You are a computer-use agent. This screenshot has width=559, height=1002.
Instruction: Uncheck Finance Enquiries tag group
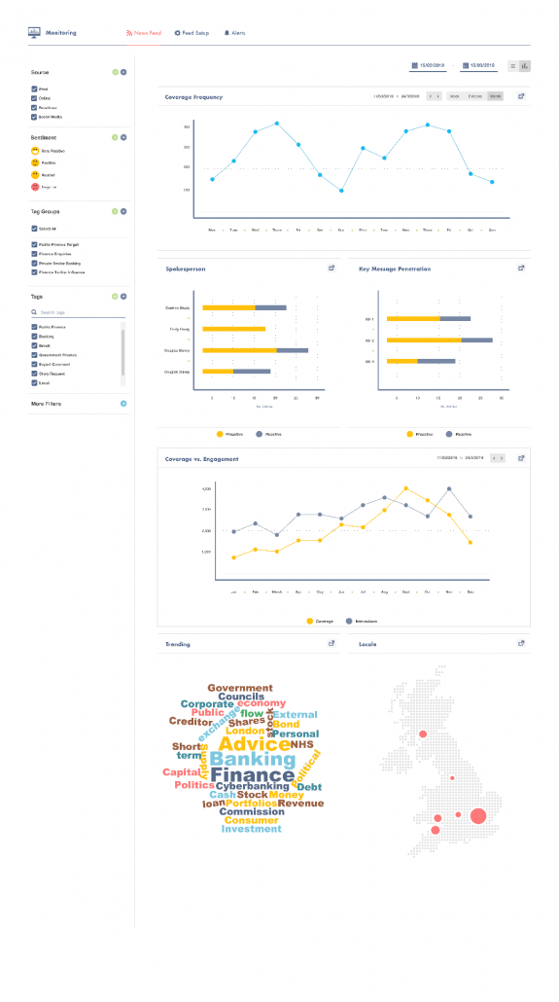click(x=34, y=254)
